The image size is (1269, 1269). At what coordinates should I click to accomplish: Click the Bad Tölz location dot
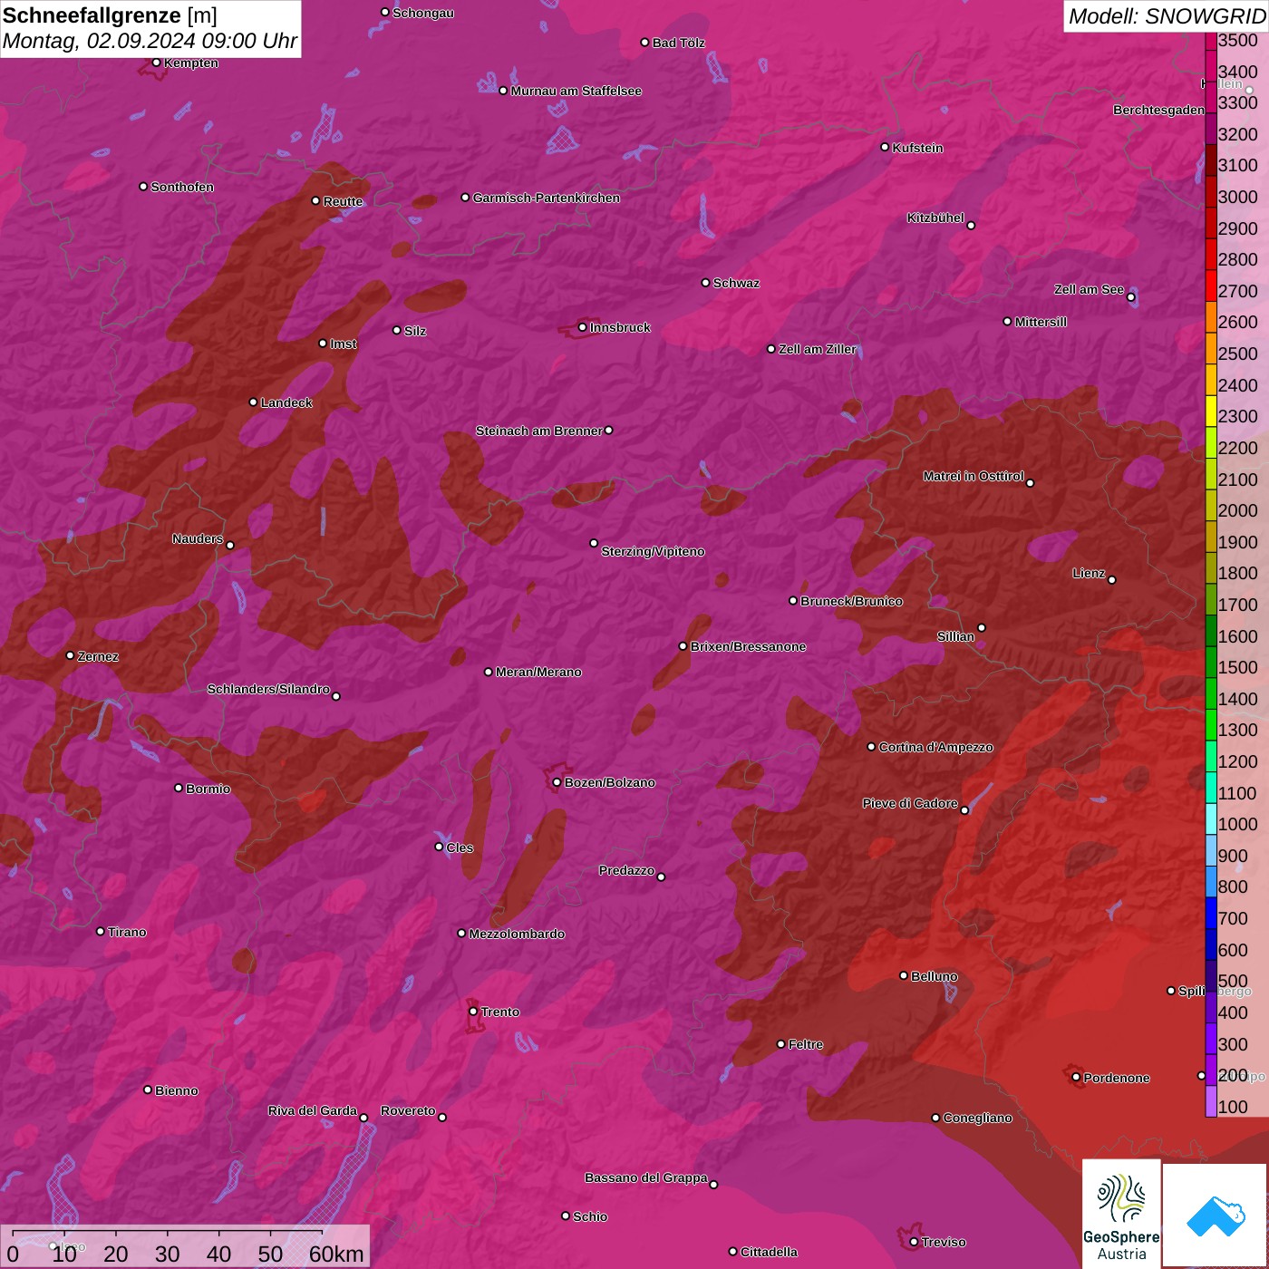[x=645, y=43]
